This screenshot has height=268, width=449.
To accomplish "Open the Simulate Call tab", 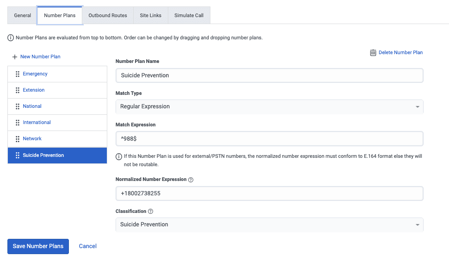I will pos(189,15).
